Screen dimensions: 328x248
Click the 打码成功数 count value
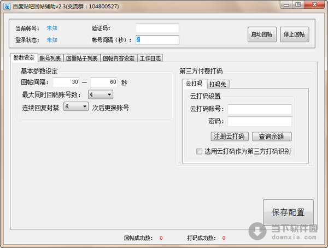[x=224, y=238]
